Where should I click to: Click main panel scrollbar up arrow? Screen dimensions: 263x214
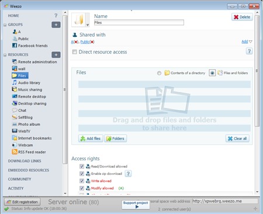click(x=257, y=13)
